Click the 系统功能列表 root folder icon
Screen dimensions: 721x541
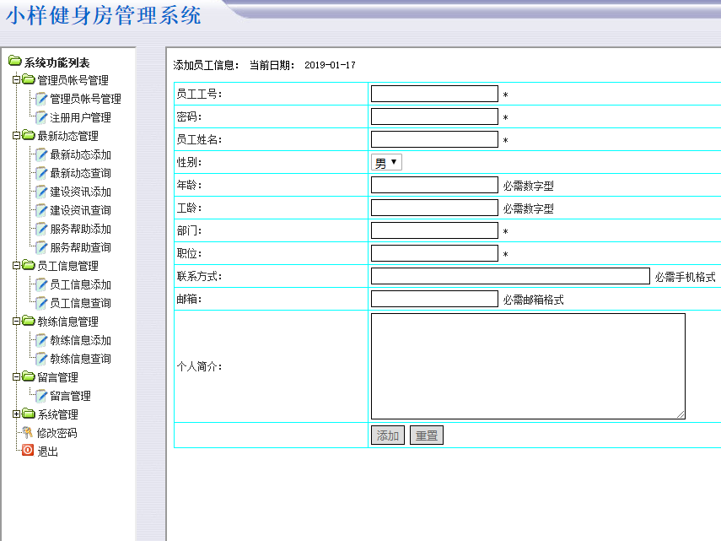click(x=14, y=62)
